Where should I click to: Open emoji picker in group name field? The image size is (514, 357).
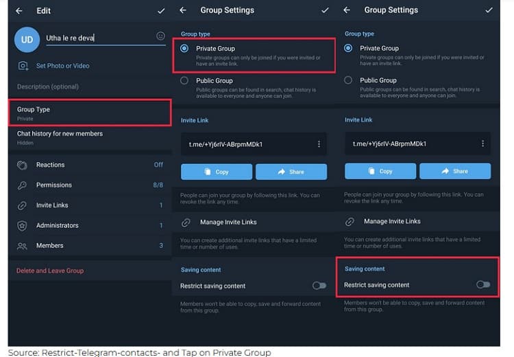[x=160, y=36]
